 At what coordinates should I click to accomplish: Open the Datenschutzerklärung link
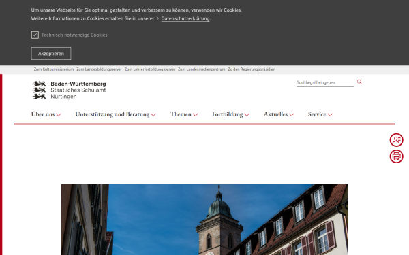click(185, 18)
